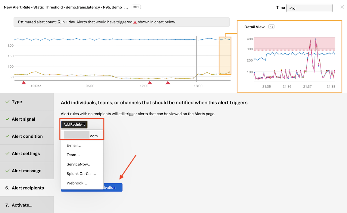This screenshot has height=213, width=347.
Task: Click the Time input field
Action: (x=309, y=8)
